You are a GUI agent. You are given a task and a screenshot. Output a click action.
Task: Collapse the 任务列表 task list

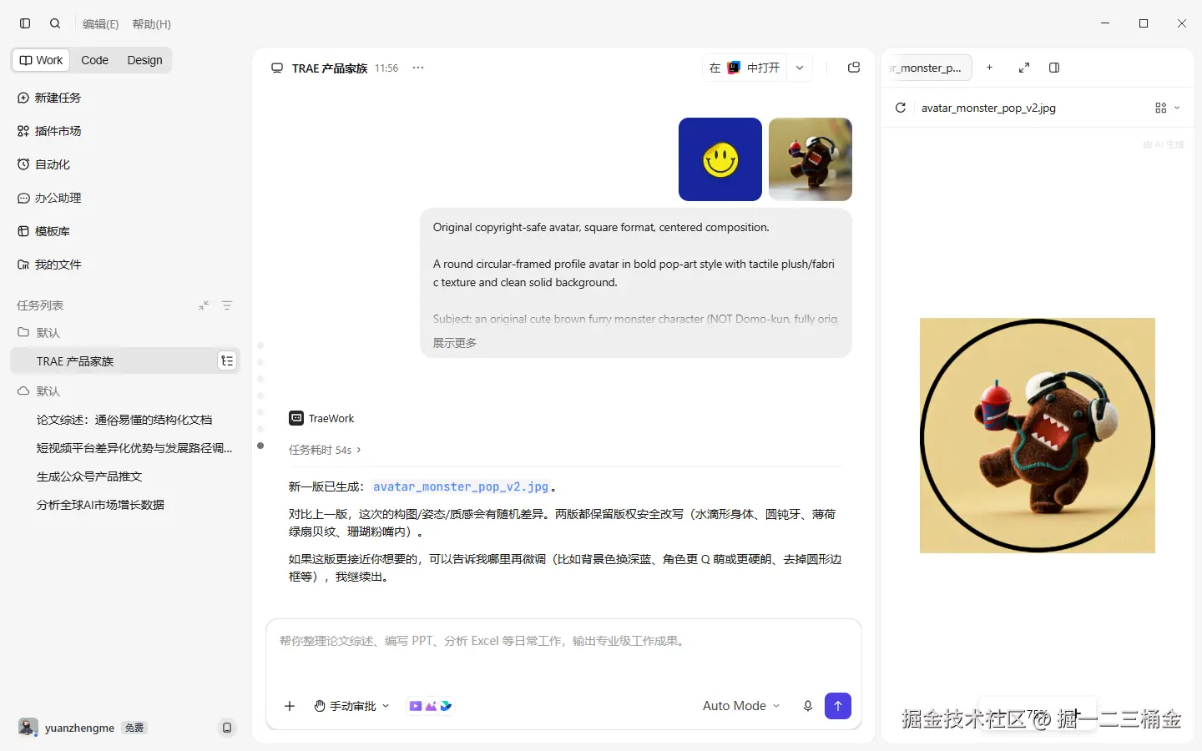pos(204,305)
